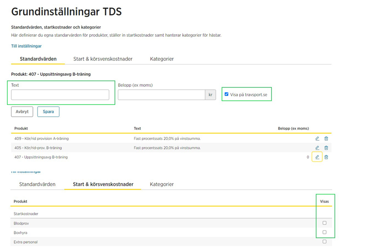Delete the 405 Kör/rid-prov. B-träning row
The height and width of the screenshot is (249, 384).
click(326, 148)
